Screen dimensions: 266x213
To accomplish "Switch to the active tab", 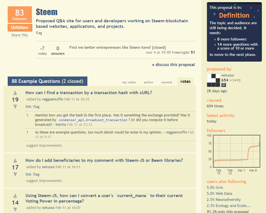I will pyautogui.click(x=148, y=82).
